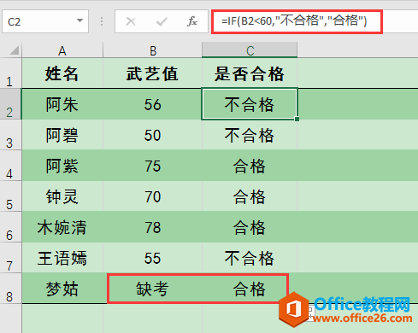
Task: Select cell containing 缺考
Action: [x=153, y=289]
